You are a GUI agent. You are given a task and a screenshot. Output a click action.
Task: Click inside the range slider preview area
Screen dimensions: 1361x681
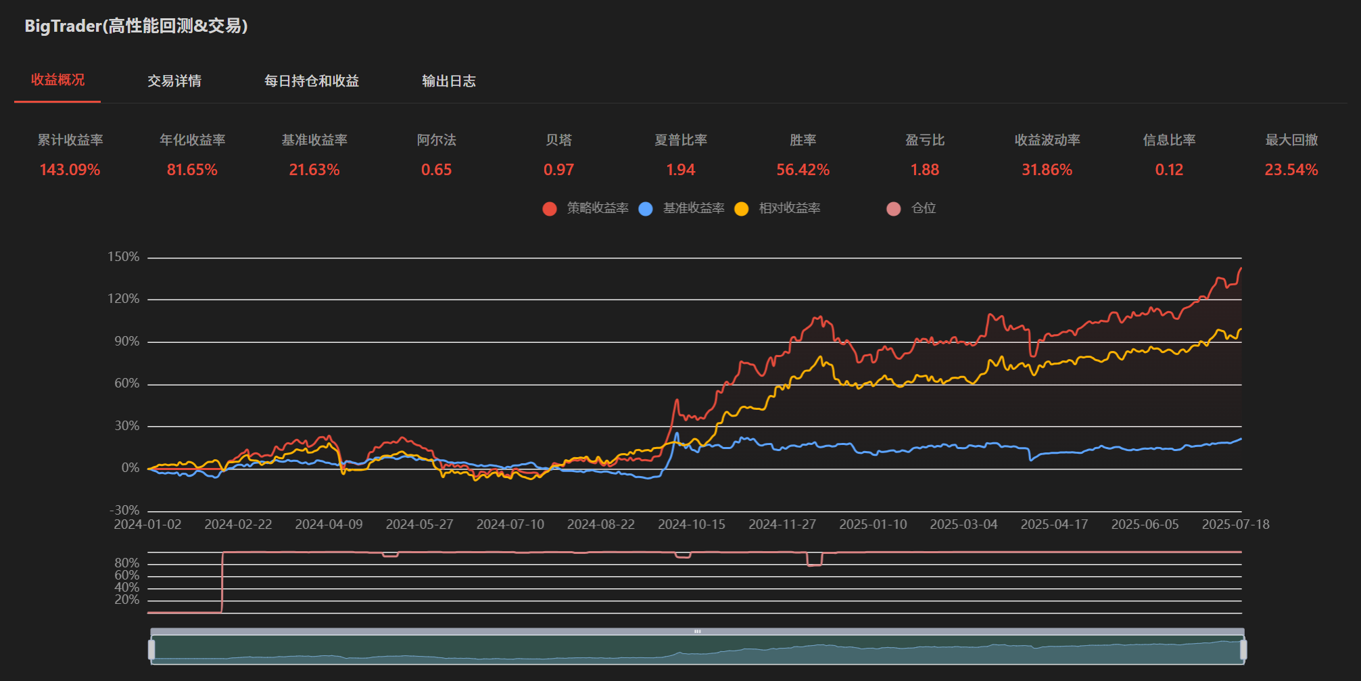697,651
